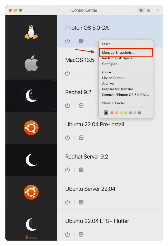168x246 pixels.
Task: Click the power icon for Redhat Server 9.2
Action: click(67, 170)
